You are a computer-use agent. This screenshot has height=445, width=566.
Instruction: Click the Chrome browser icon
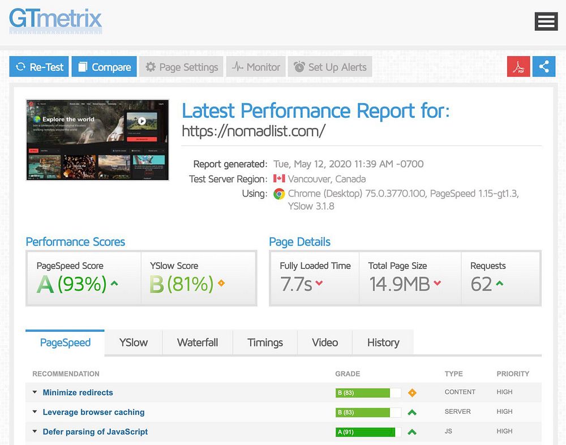(279, 194)
